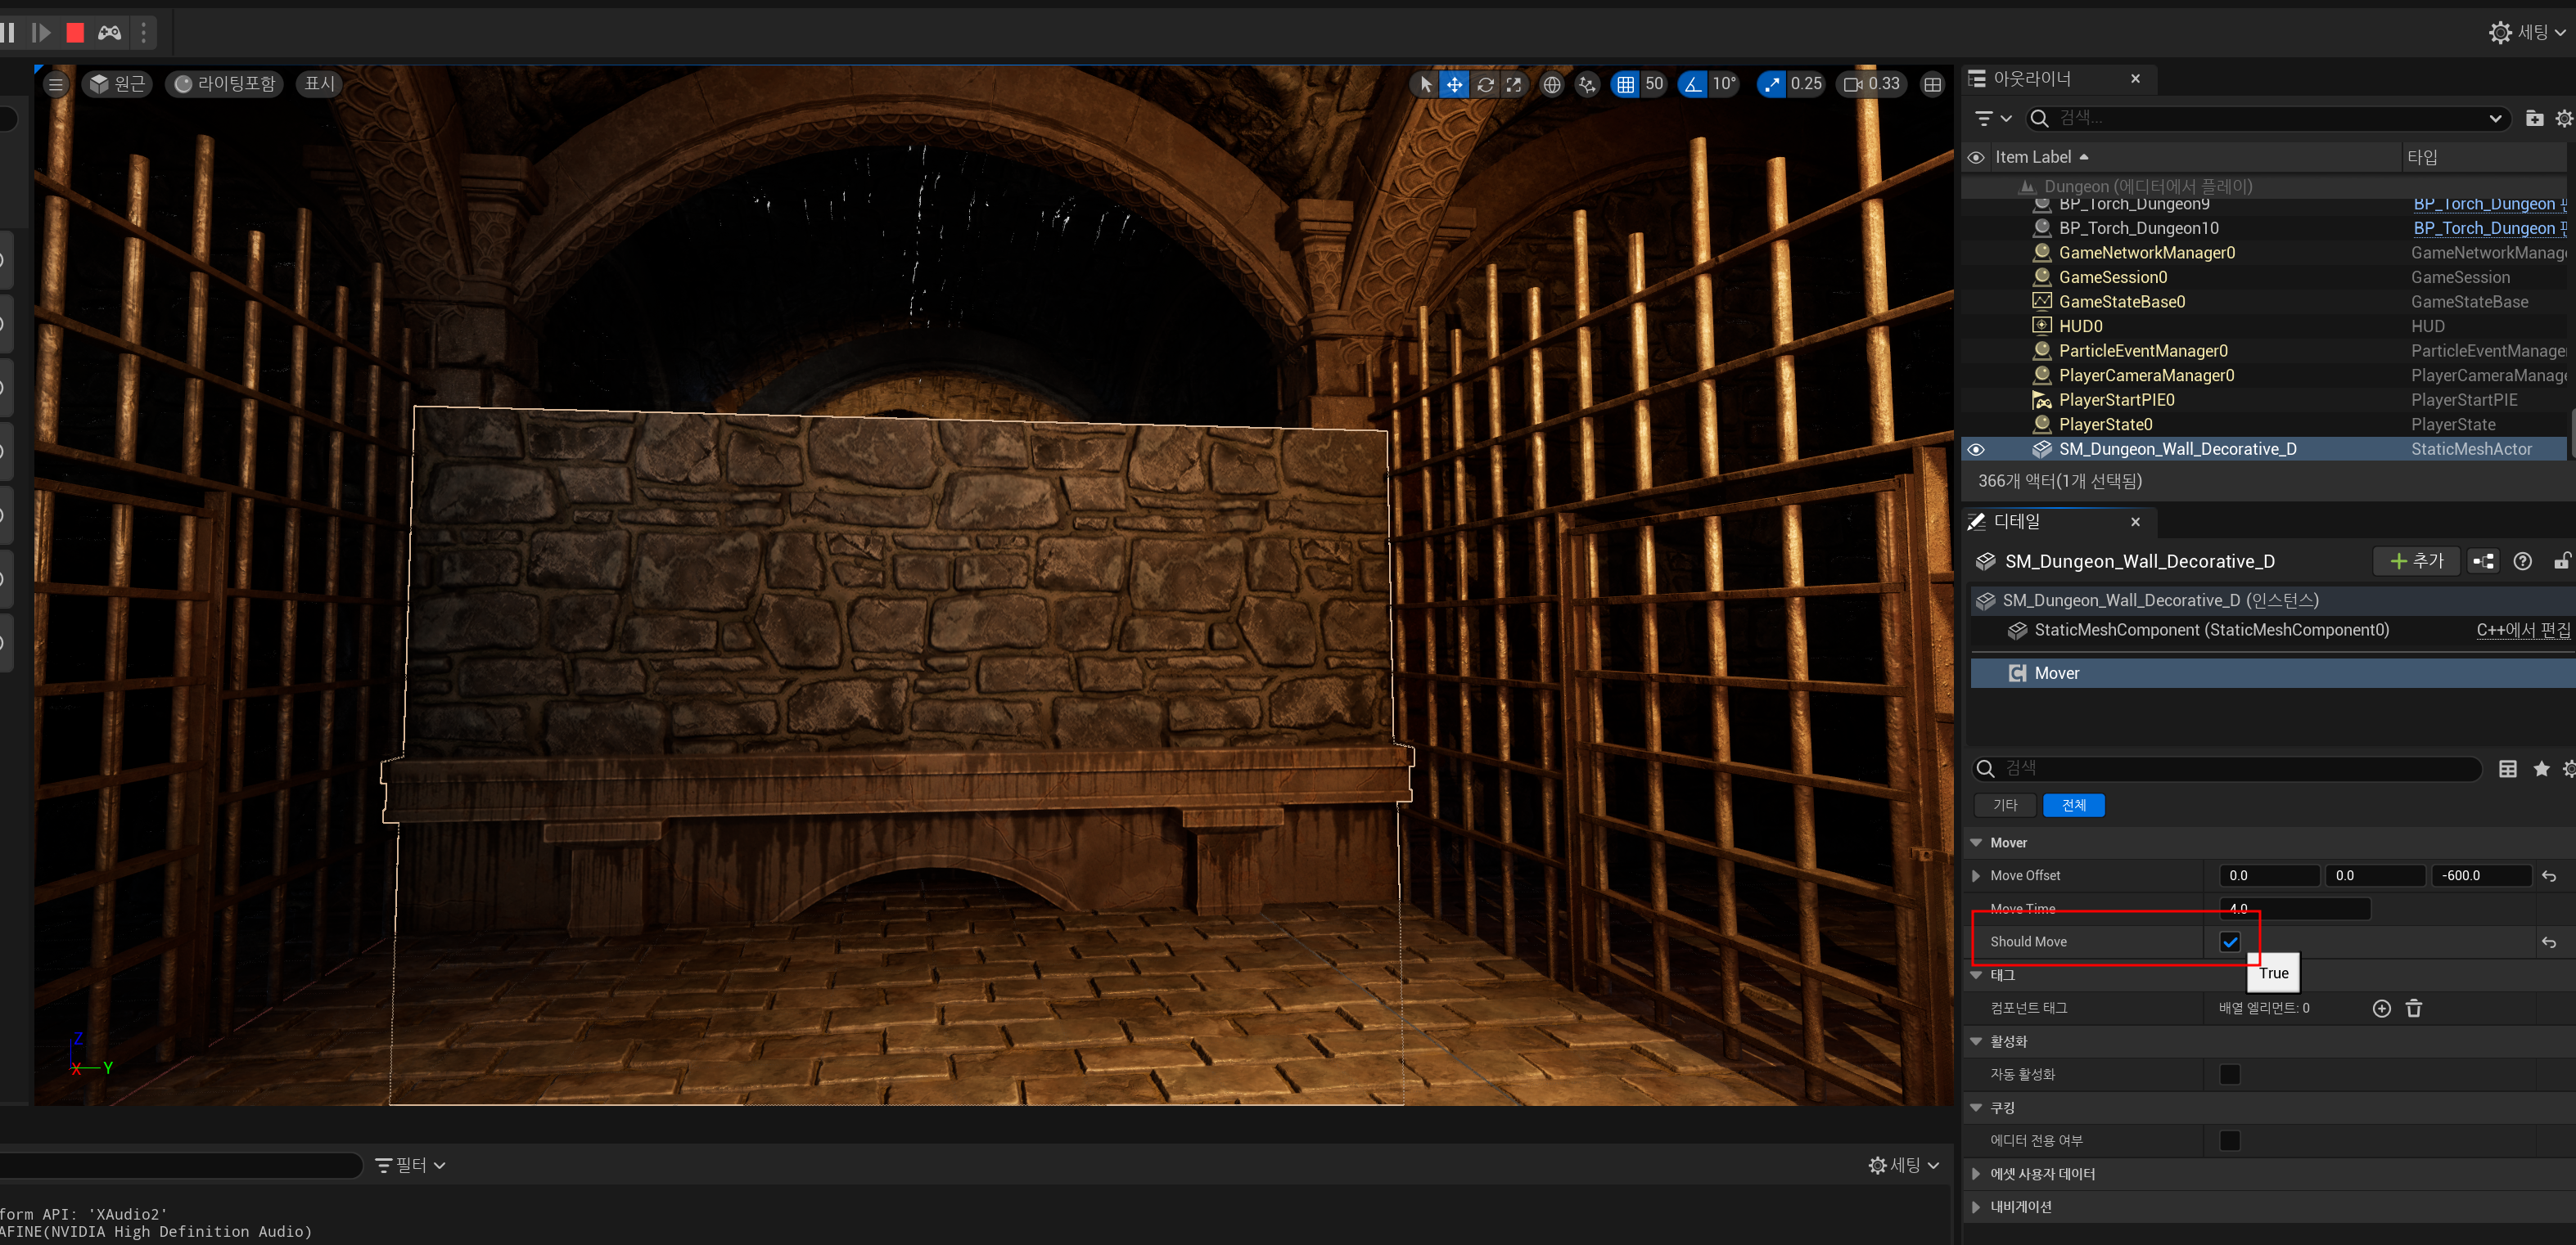Switch to the 전체 filter tab
2576x1245 pixels.
[x=2073, y=806]
